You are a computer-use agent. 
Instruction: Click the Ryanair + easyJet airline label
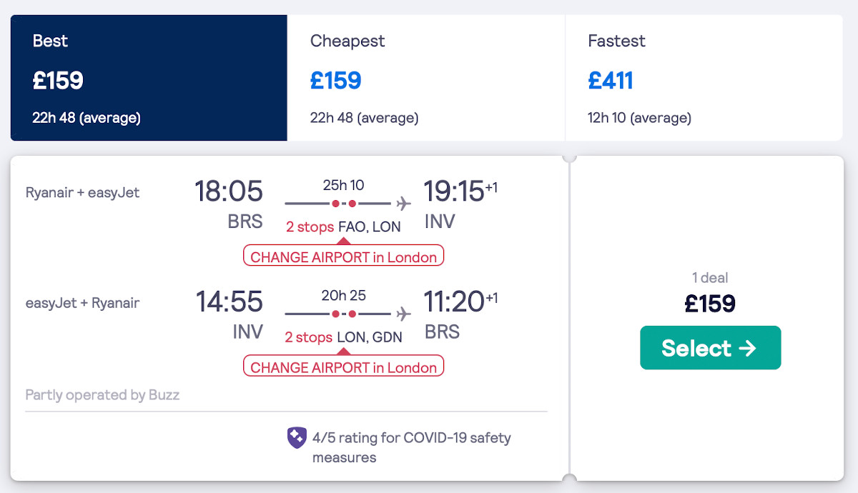[x=82, y=192]
